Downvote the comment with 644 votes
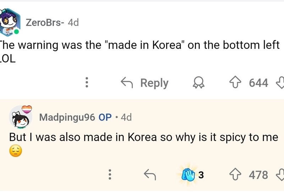284x194 pixels. [x=280, y=83]
